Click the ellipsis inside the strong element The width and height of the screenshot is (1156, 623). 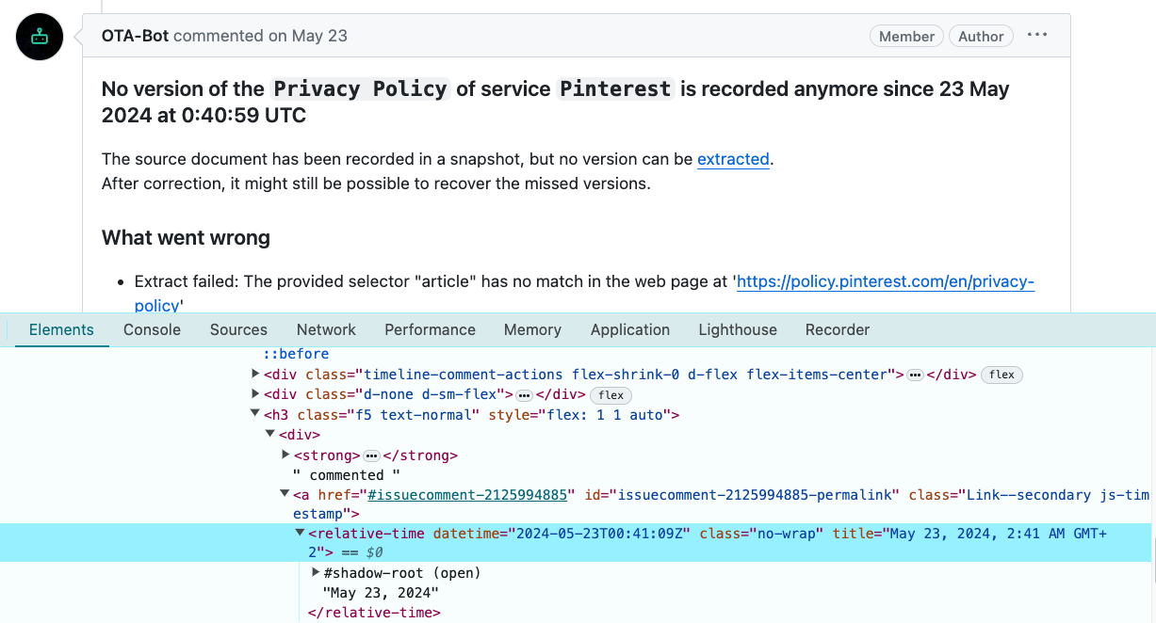pos(371,455)
